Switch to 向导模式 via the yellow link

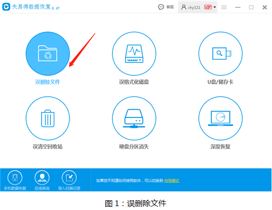click(x=172, y=181)
